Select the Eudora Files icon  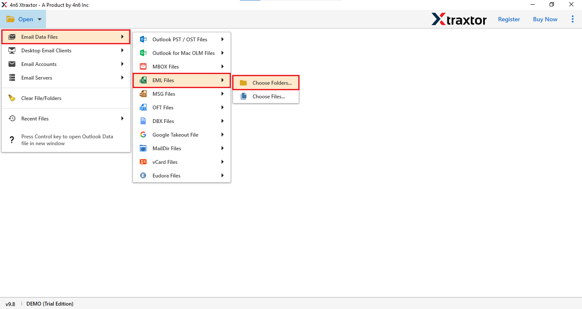143,175
